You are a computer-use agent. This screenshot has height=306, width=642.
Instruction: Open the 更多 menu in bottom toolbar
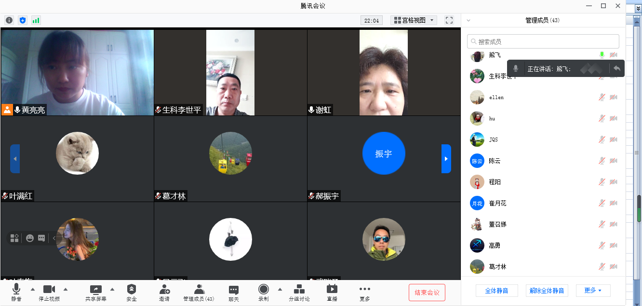[364, 289]
